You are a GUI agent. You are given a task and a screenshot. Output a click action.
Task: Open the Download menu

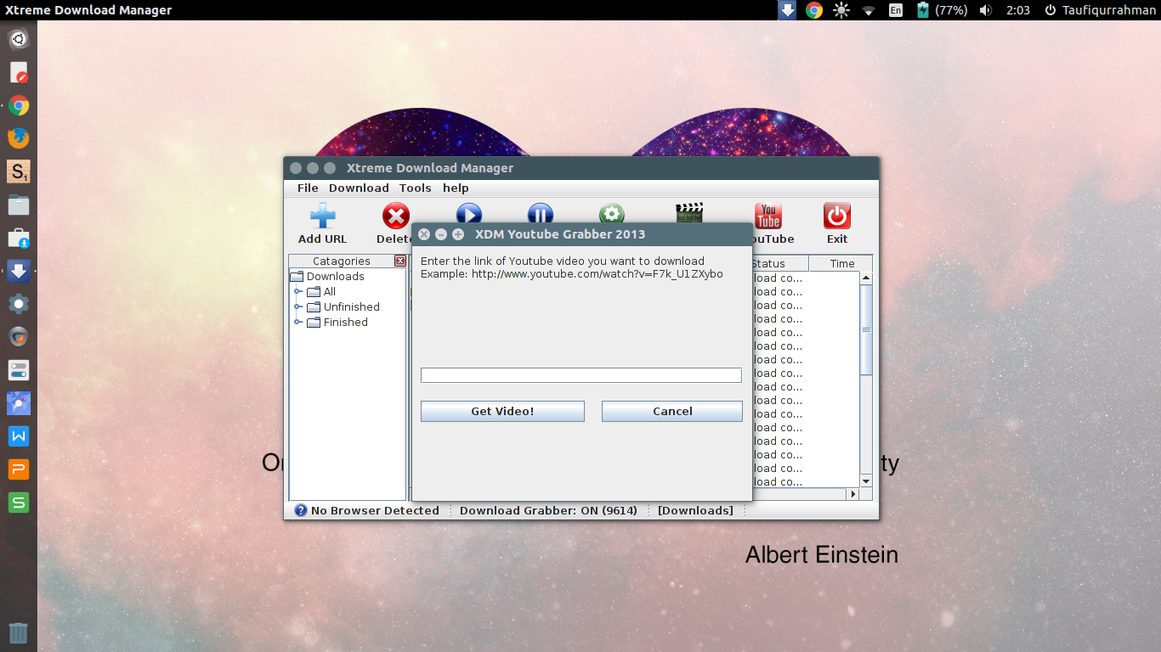(x=359, y=188)
